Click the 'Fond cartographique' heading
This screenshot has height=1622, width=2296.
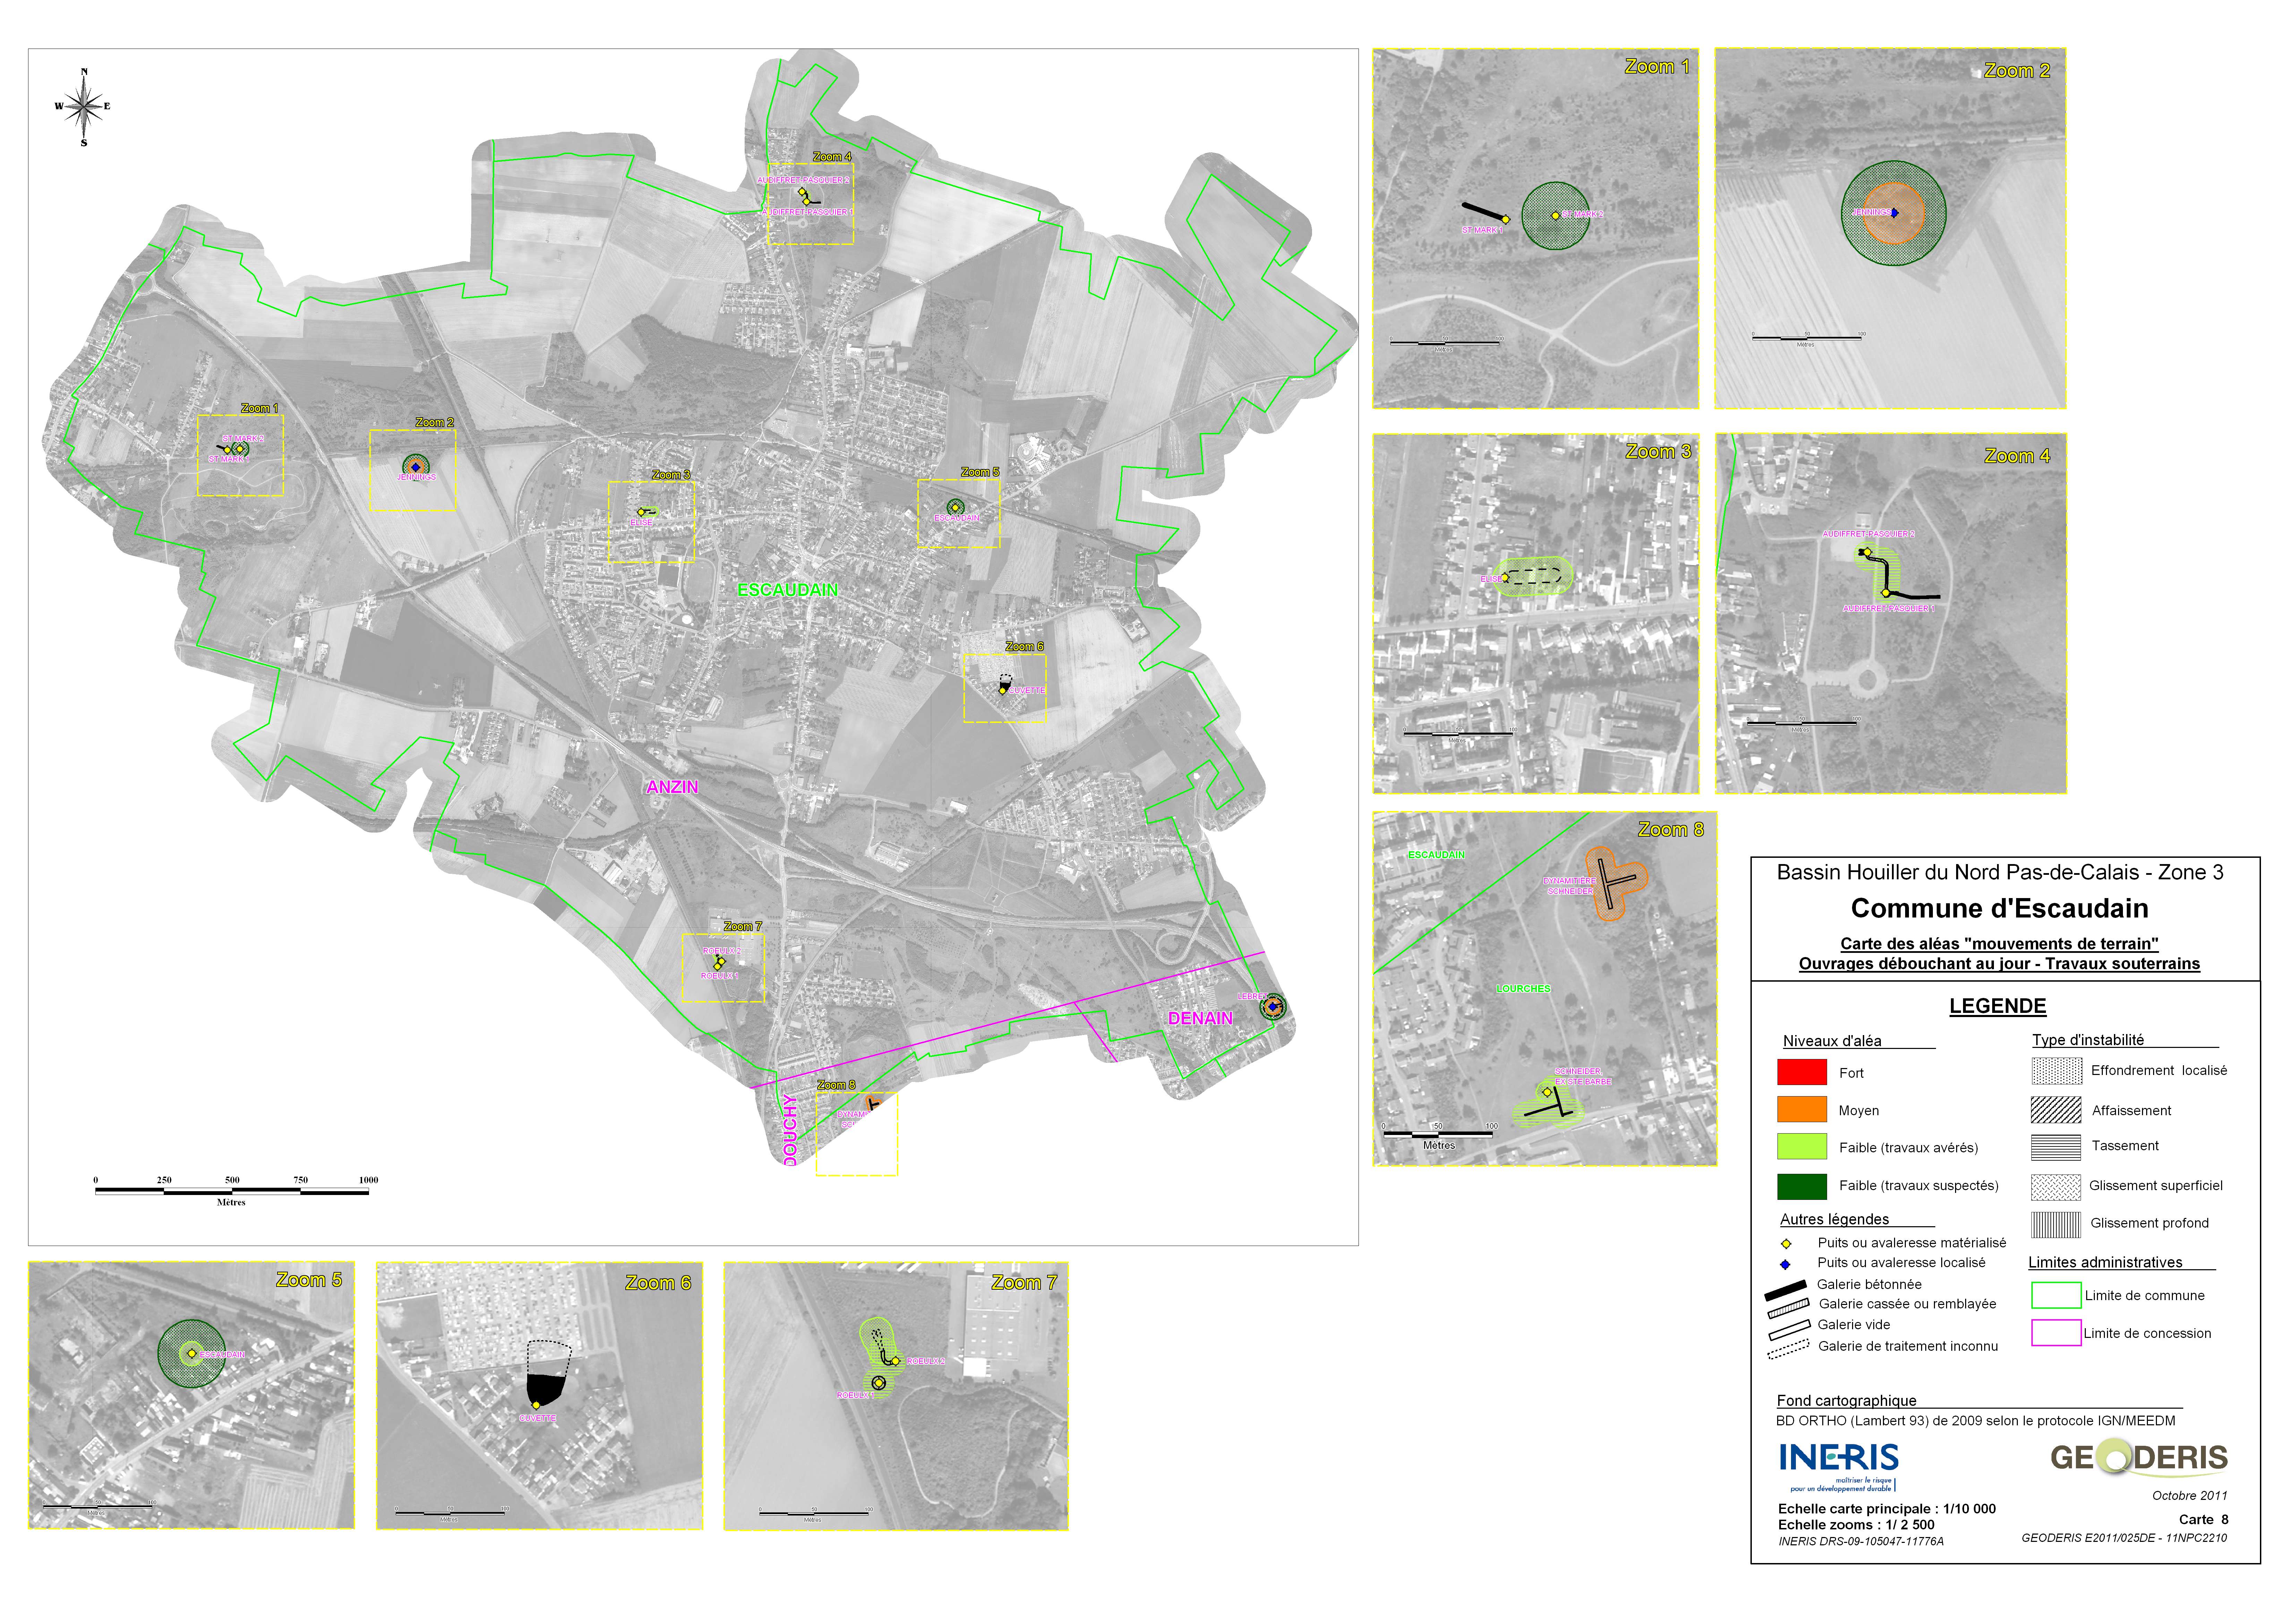pyautogui.click(x=1846, y=1401)
